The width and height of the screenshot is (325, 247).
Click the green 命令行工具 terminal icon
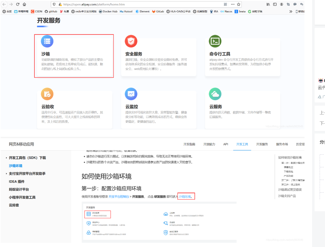click(215, 41)
